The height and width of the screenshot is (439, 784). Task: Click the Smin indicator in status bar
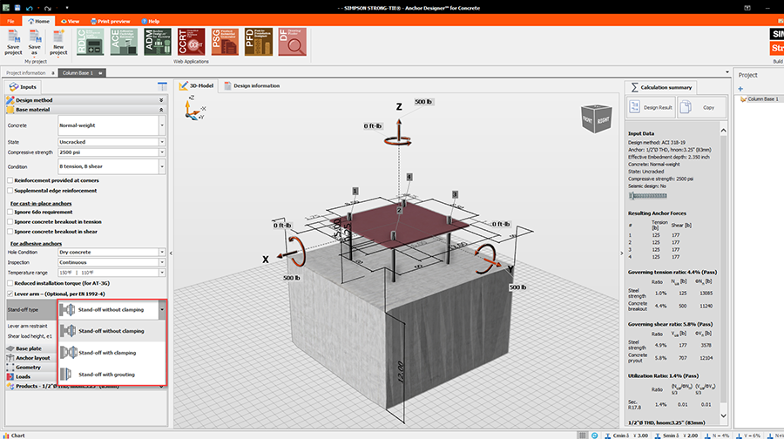677,436
